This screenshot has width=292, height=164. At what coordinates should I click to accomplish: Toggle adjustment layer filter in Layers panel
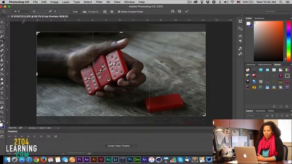(272, 116)
